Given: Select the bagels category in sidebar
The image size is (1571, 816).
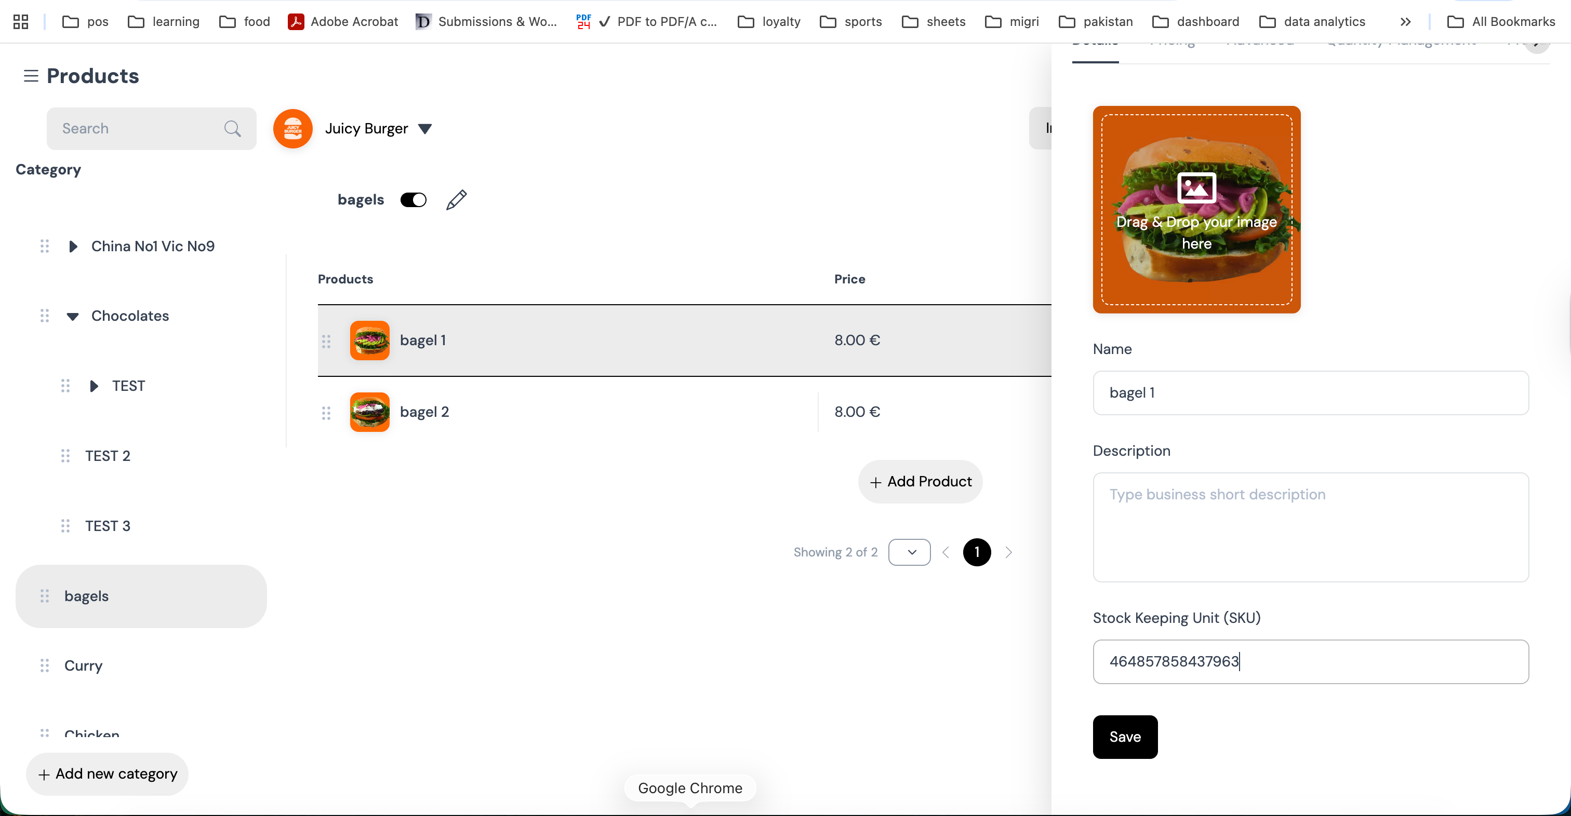Looking at the screenshot, I should [x=141, y=596].
